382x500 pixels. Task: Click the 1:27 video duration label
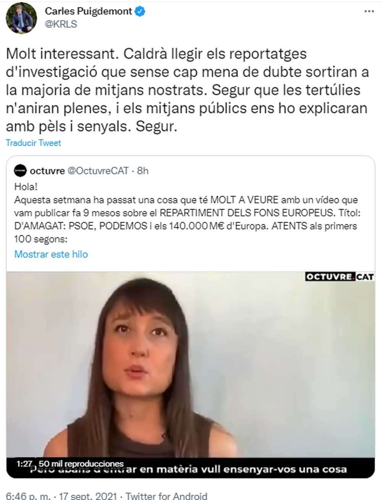(x=24, y=464)
